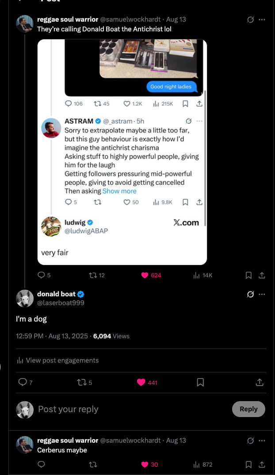Open more menu on top reggae soul warrior post
The height and width of the screenshot is (475, 275).
[x=262, y=20]
